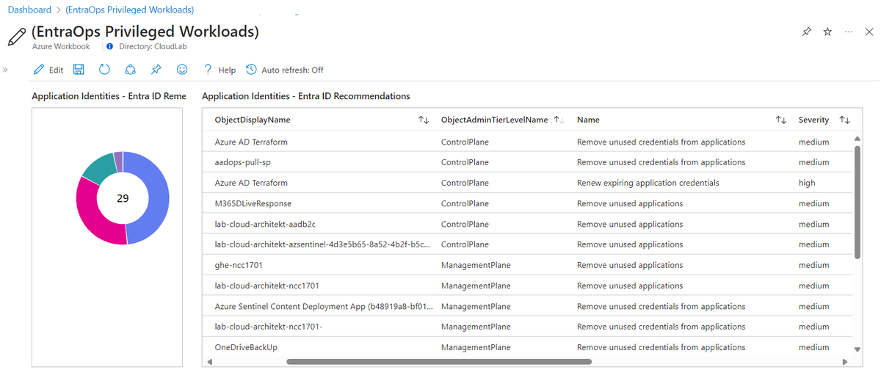Click 'Renew expiring application credentials' cell
Viewport: 881px width, 378px height.
648,183
